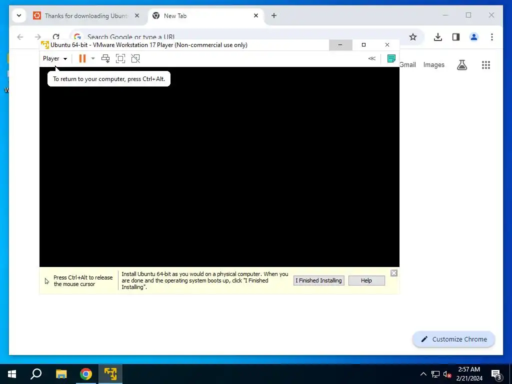Viewport: 512px width, 384px height.
Task: Open File Explorer from taskbar
Action: (61, 374)
